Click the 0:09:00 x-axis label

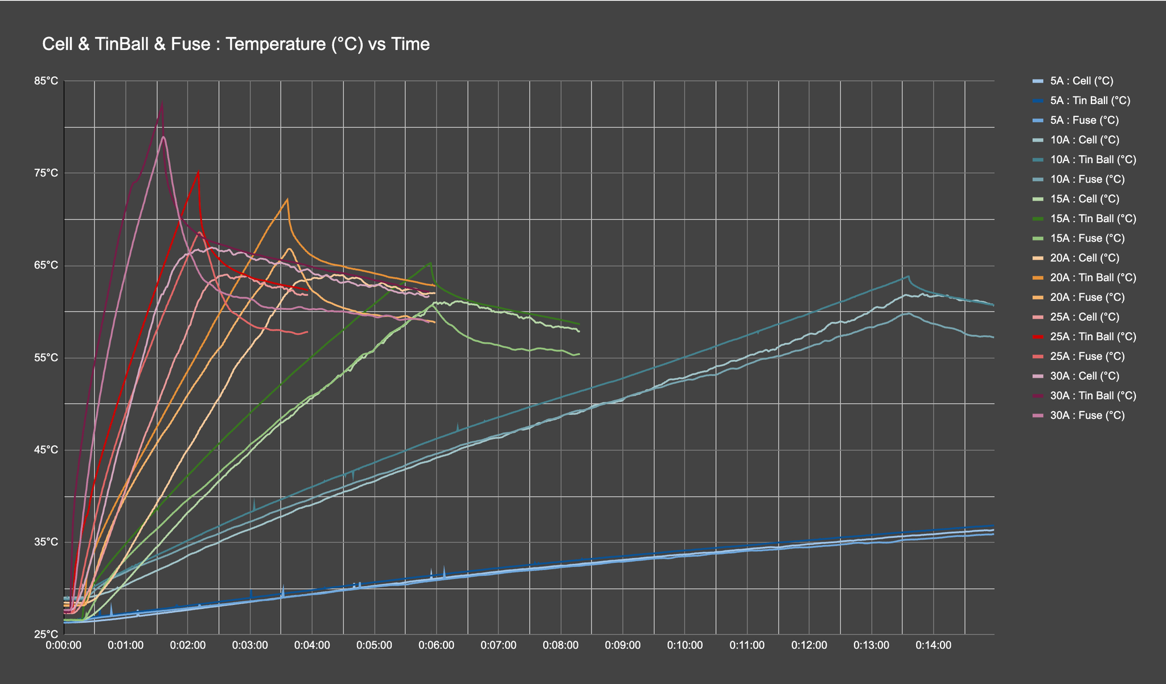pyautogui.click(x=623, y=646)
